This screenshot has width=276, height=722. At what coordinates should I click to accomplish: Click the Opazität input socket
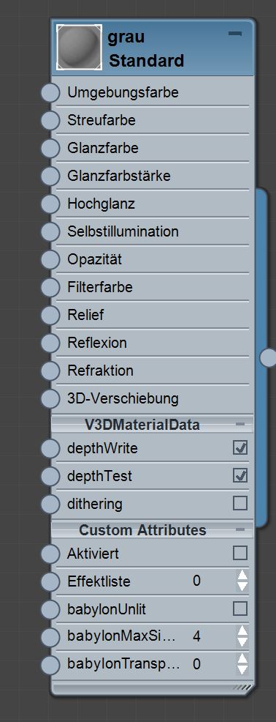point(50,259)
